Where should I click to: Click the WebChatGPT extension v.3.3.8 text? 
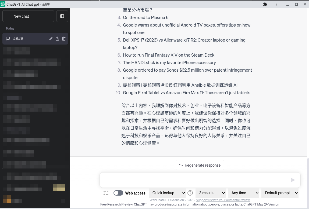tap(172, 200)
